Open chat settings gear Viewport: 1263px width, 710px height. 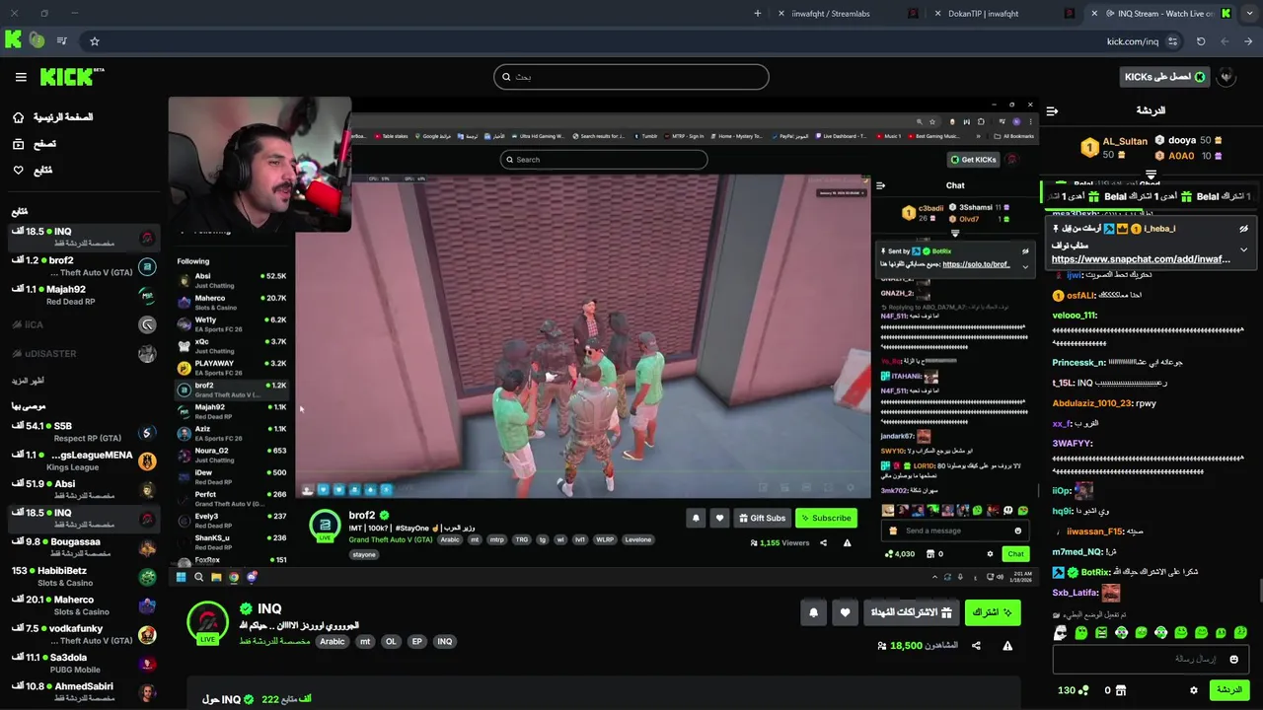click(1194, 690)
